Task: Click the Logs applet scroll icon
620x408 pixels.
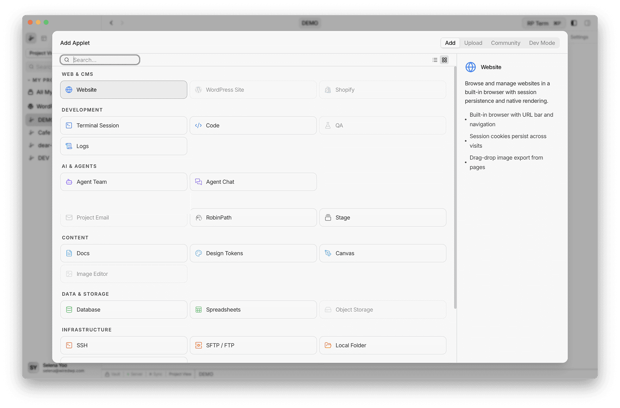Action: point(69,146)
